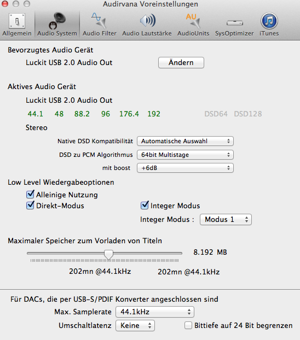Screen dimensions: 300x340
Task: Open the Integer Modus Modus 1 dropdown
Action: tap(226, 219)
